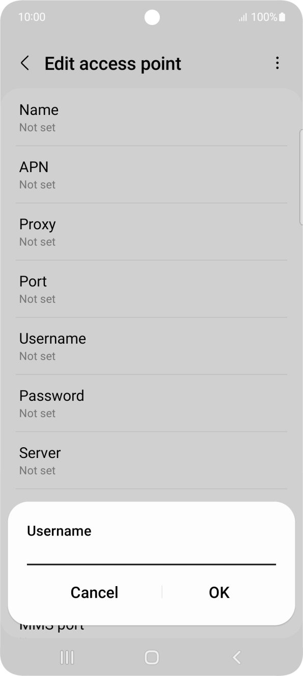Open the Server setting
303x676 pixels.
coord(151,460)
